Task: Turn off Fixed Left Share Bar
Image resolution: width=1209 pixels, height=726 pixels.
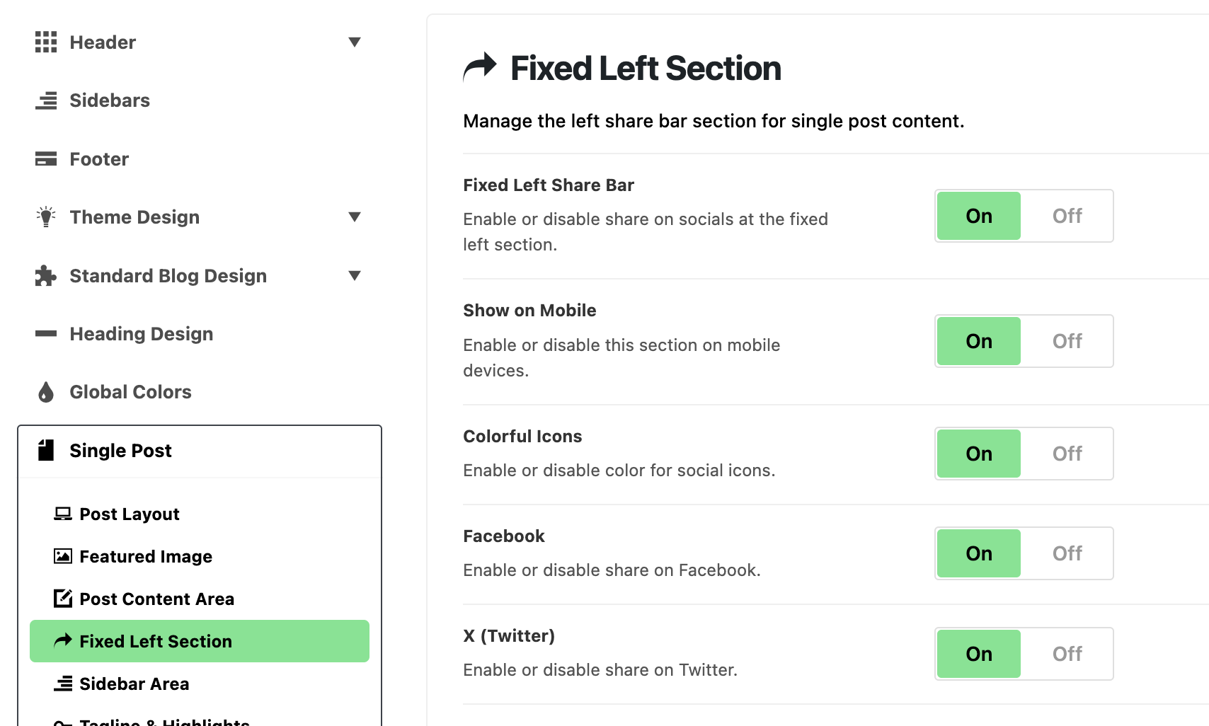Action: coord(1067,216)
